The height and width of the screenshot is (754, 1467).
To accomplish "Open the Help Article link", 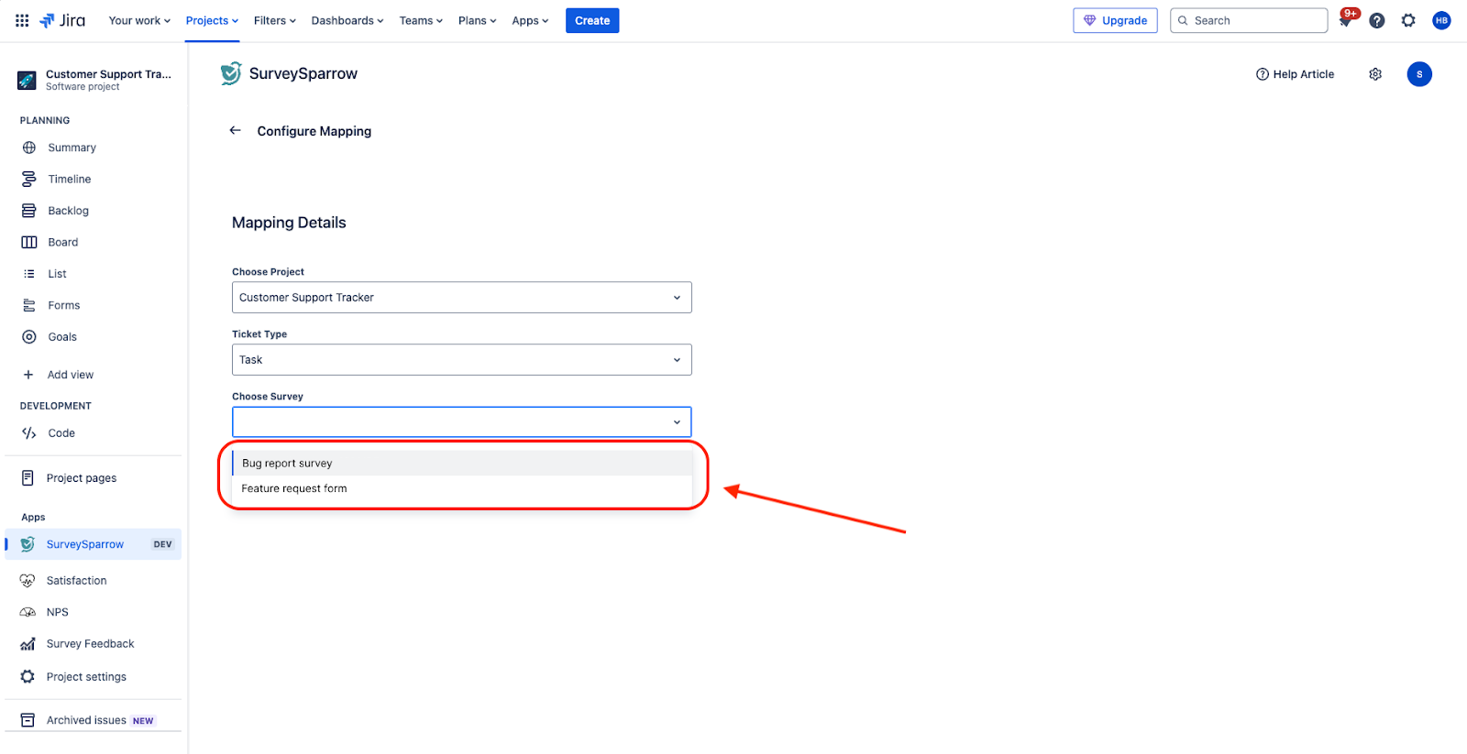I will 1295,74.
